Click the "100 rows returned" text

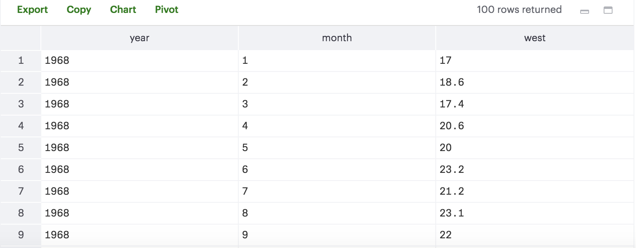tap(519, 10)
